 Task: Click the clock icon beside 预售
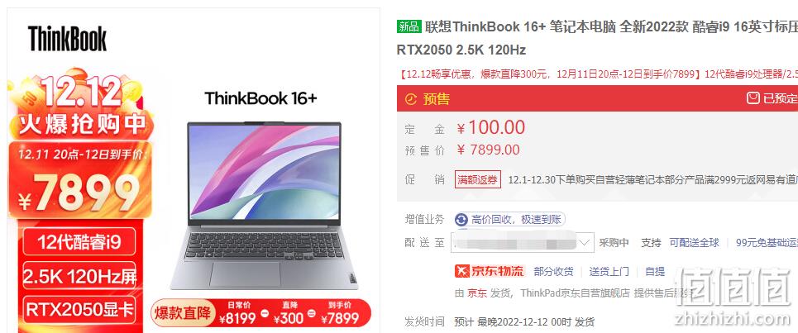click(411, 98)
